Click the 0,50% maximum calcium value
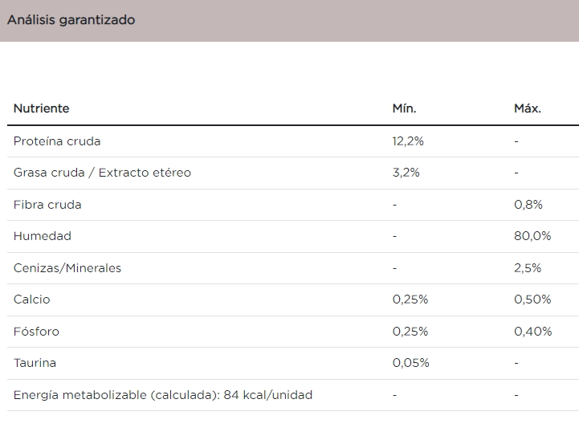Image resolution: width=579 pixels, height=436 pixels. click(532, 299)
